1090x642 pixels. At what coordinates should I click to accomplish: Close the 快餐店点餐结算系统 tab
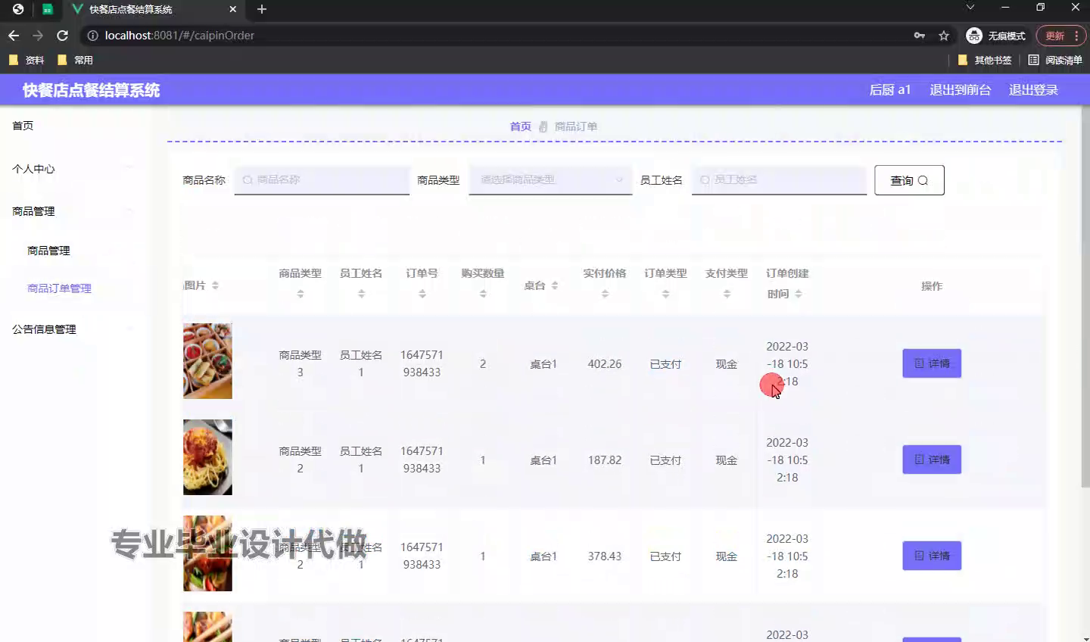pos(233,9)
